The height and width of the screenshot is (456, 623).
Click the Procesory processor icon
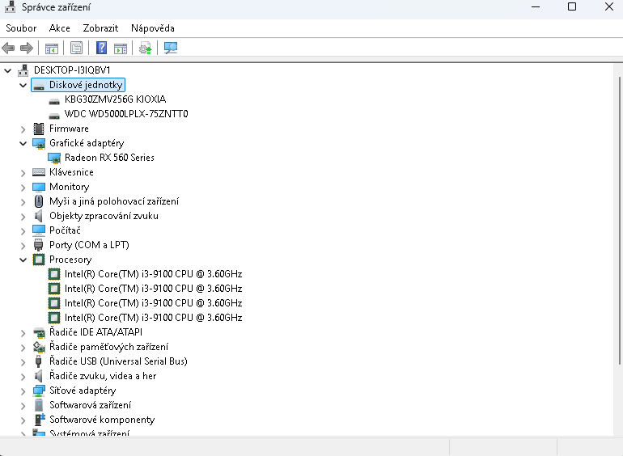tap(39, 260)
